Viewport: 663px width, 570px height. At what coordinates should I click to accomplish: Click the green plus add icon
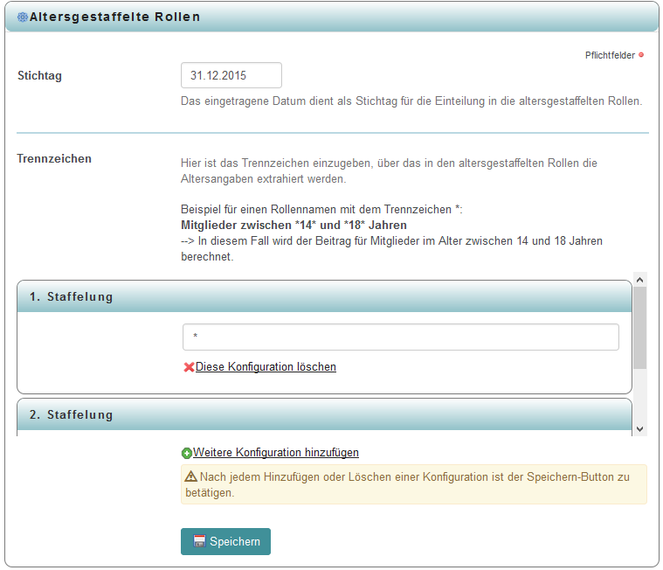[186, 453]
